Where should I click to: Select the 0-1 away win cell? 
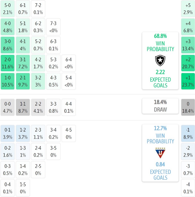point(8,133)
